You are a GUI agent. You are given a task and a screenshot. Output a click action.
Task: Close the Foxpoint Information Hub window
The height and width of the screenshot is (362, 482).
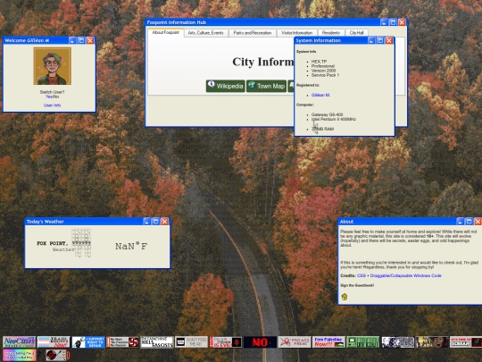(402, 22)
